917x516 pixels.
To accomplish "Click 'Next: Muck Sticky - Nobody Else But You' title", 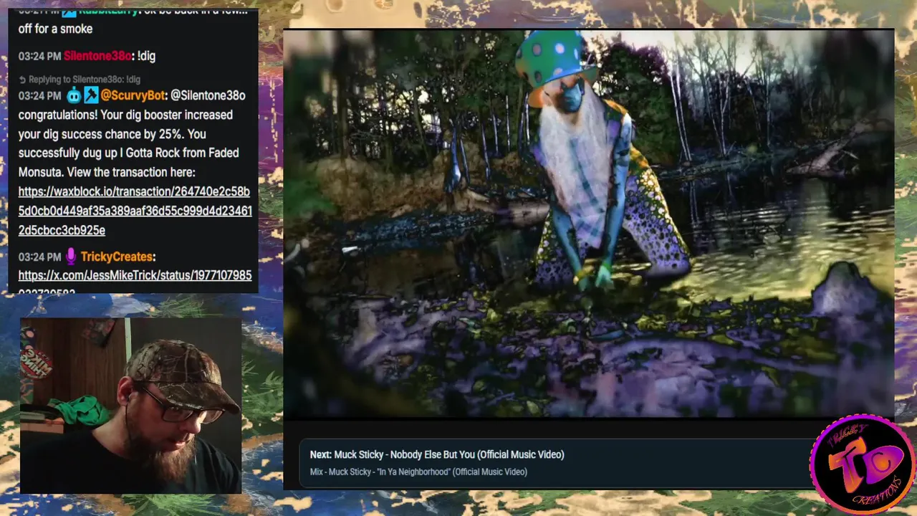I will 437,454.
